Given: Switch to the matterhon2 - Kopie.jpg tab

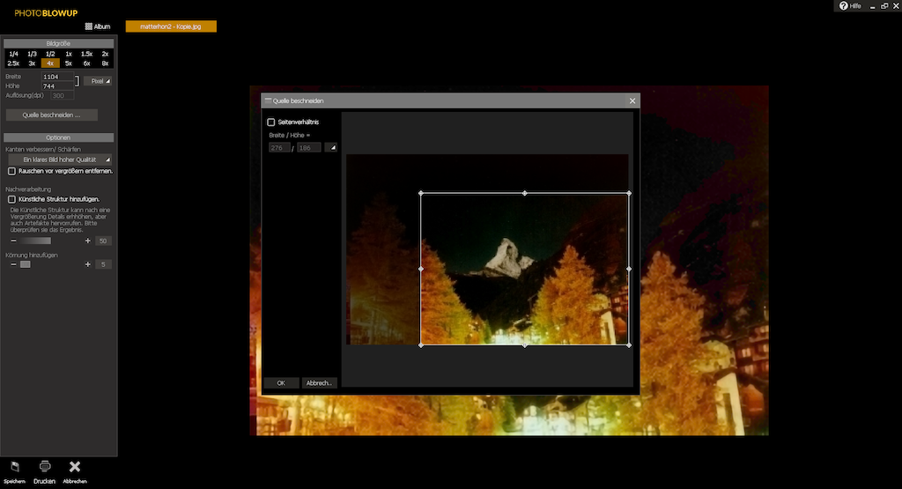Looking at the screenshot, I should [171, 26].
